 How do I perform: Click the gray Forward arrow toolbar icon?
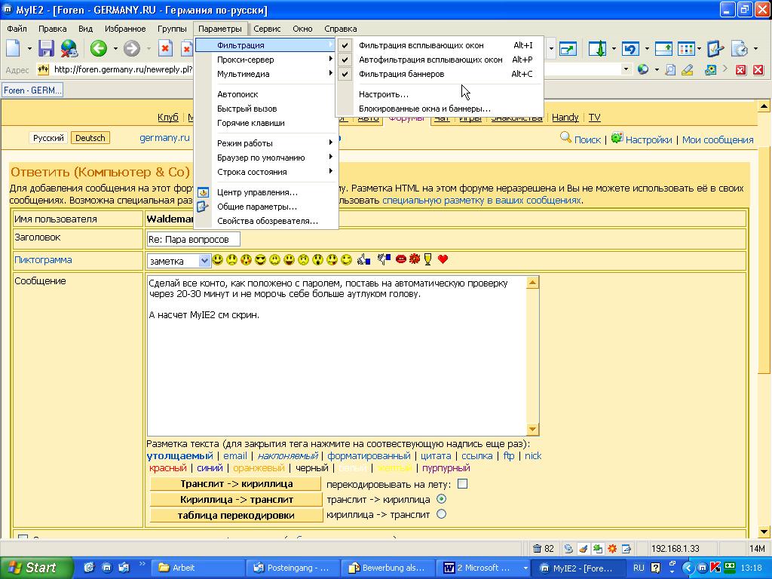click(x=131, y=48)
